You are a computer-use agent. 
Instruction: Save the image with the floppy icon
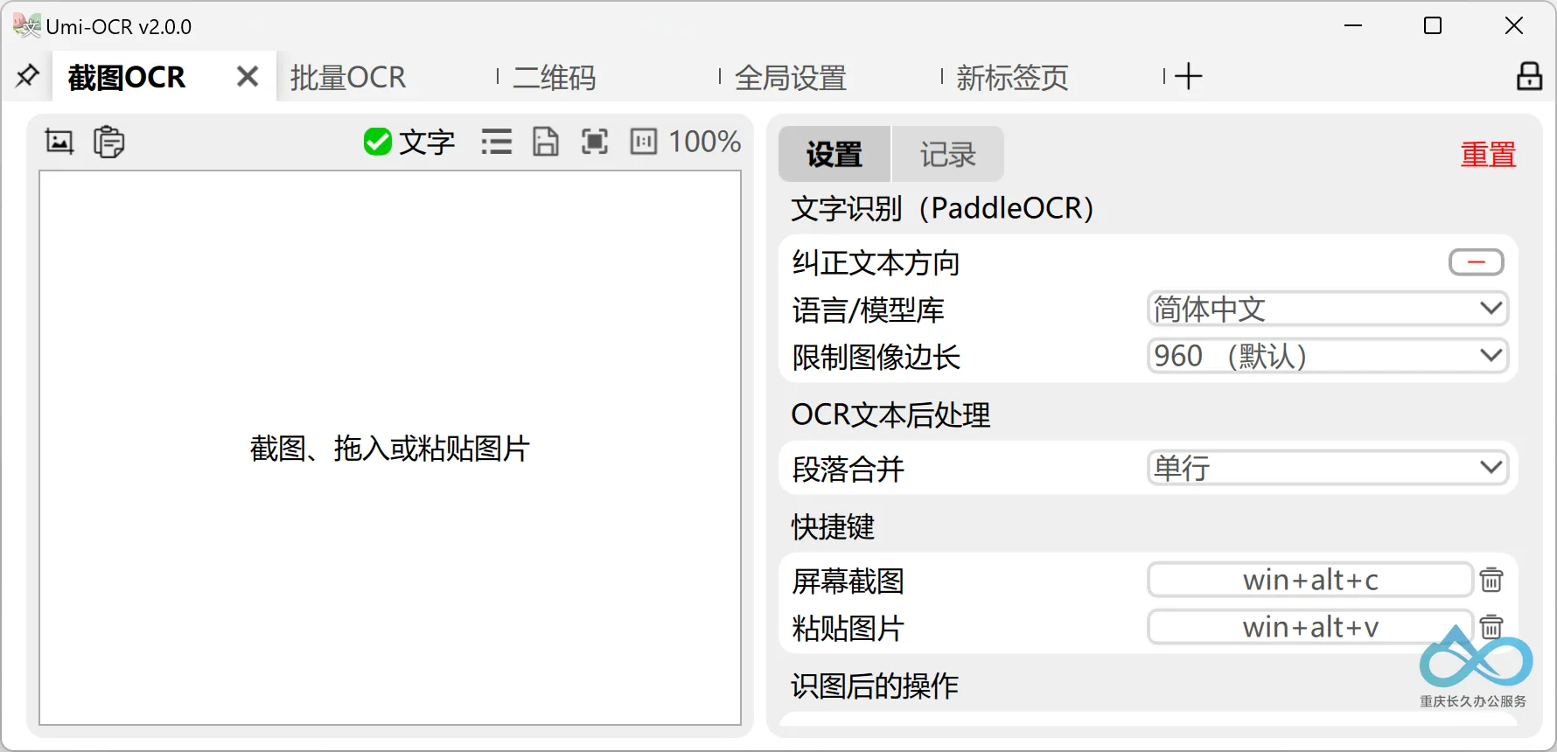[546, 142]
